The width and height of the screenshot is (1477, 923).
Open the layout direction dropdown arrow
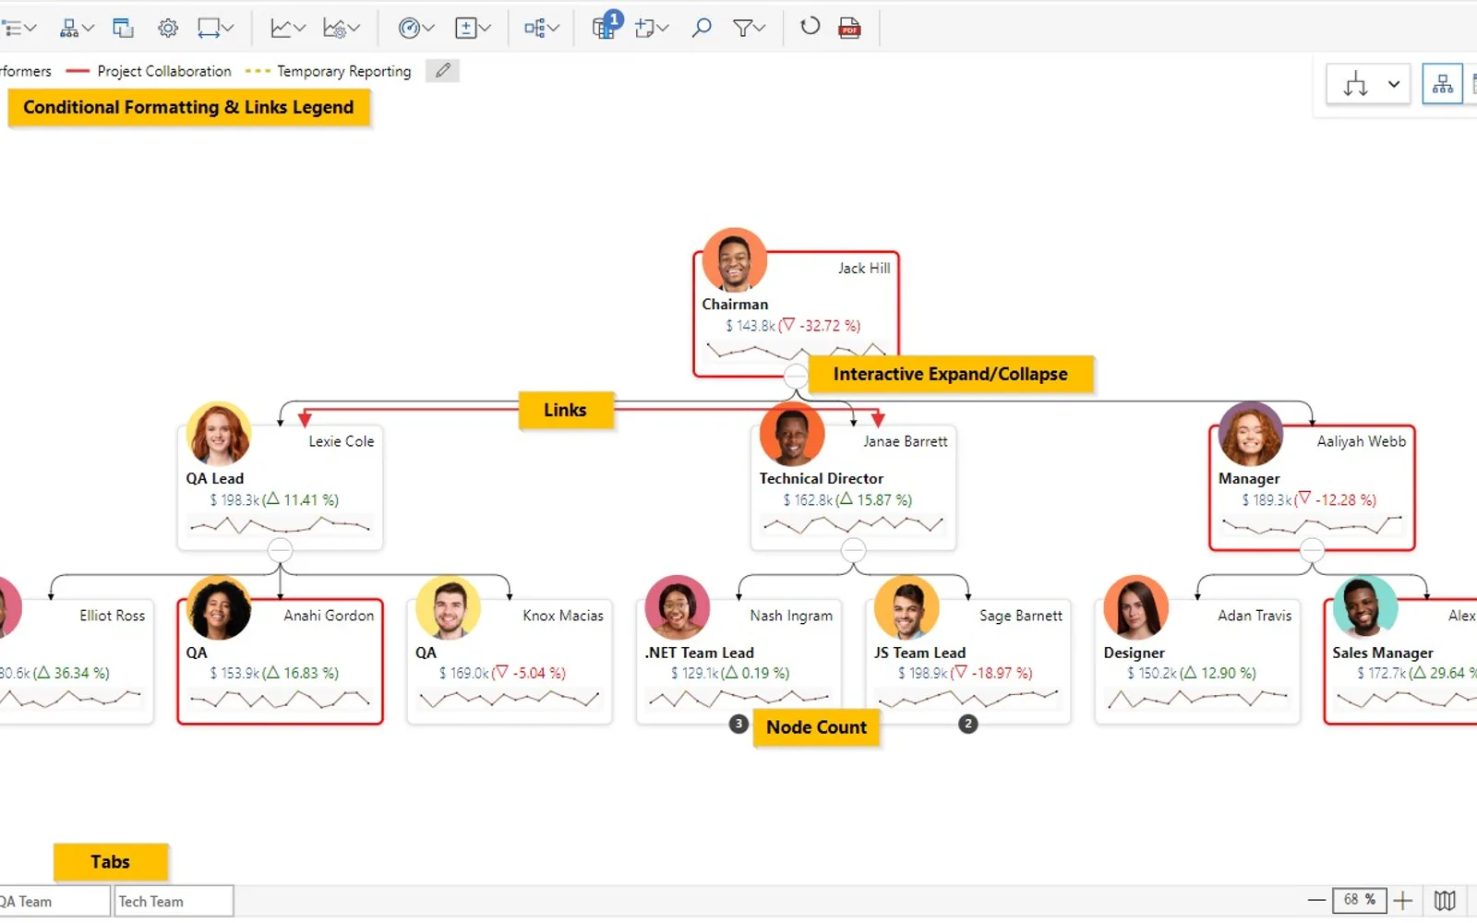[1394, 84]
